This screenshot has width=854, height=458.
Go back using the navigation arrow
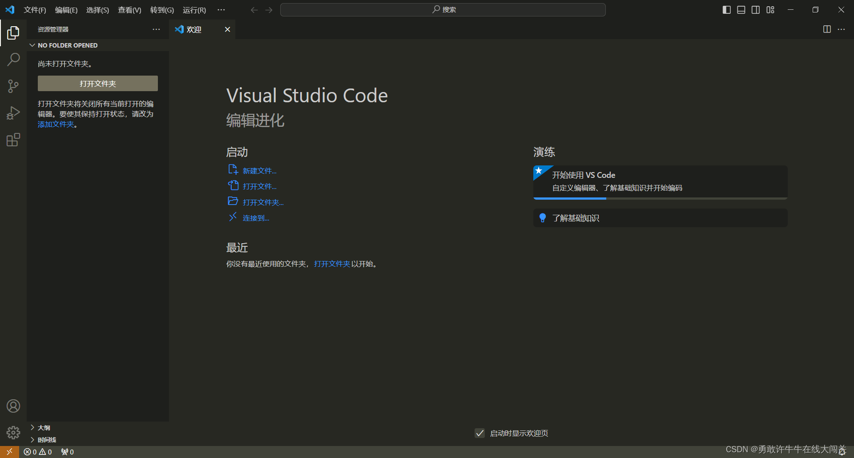(x=254, y=10)
